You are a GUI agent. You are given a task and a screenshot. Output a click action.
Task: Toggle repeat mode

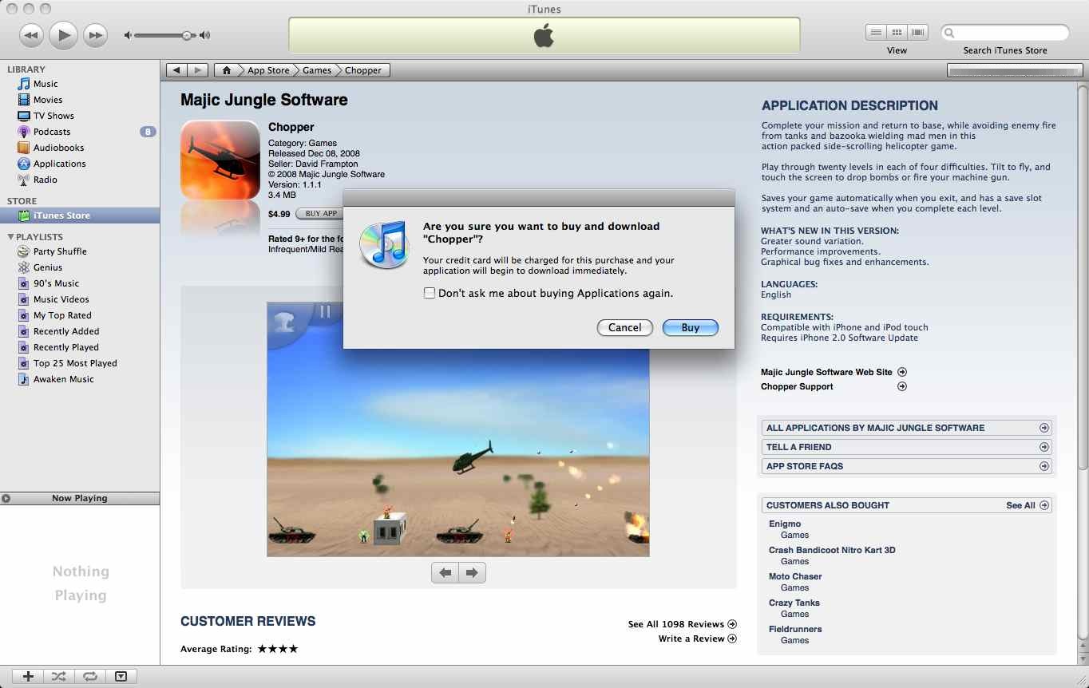(x=89, y=676)
